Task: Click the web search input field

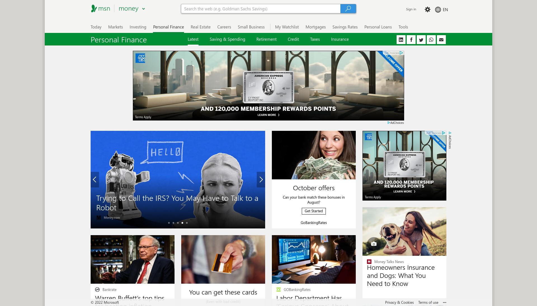Action: tap(261, 9)
